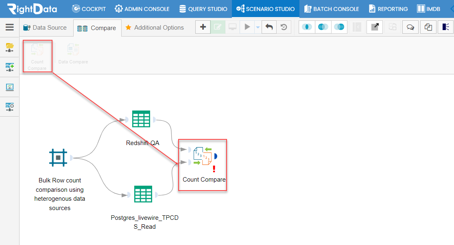Click the copy scenario documents button

point(428,27)
